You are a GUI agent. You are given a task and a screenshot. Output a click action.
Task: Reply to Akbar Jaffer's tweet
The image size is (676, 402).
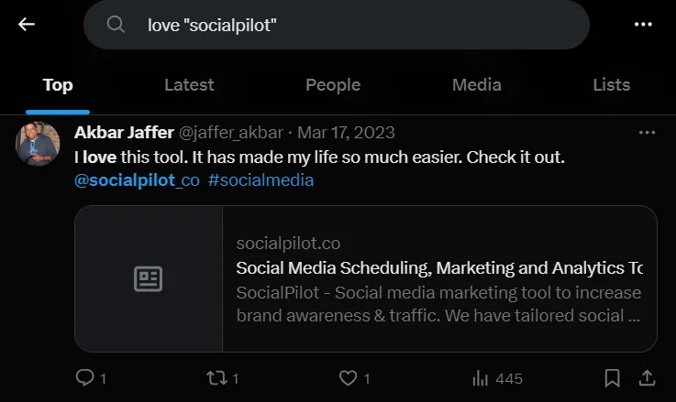[x=85, y=377]
